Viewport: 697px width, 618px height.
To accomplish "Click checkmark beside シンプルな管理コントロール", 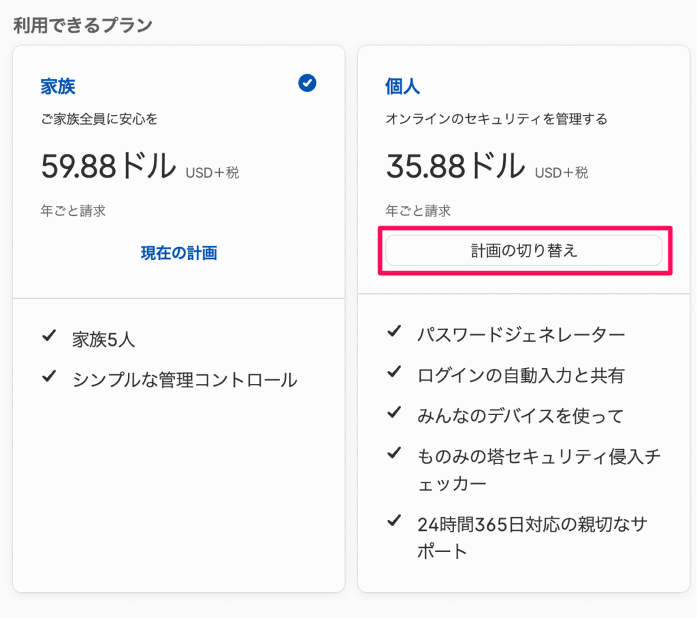I will click(x=49, y=376).
